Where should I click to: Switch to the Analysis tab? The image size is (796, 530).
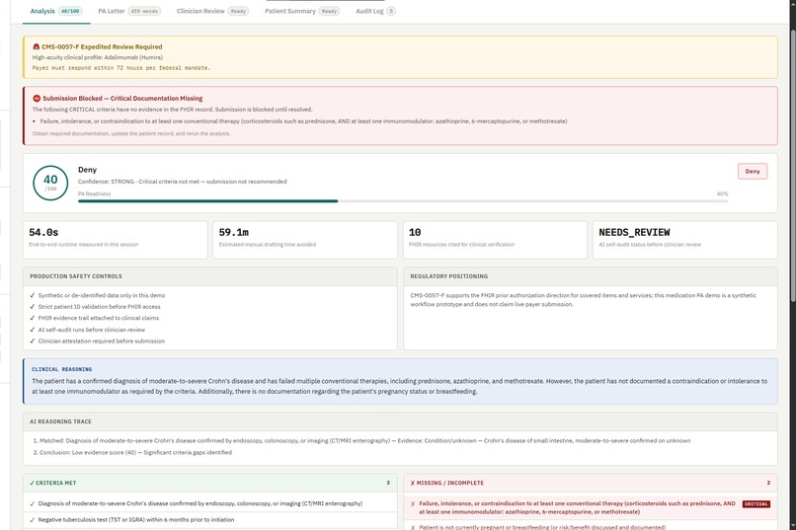(x=56, y=11)
